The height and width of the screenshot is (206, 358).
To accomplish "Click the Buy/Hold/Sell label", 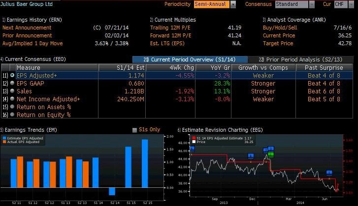I will coord(280,28).
